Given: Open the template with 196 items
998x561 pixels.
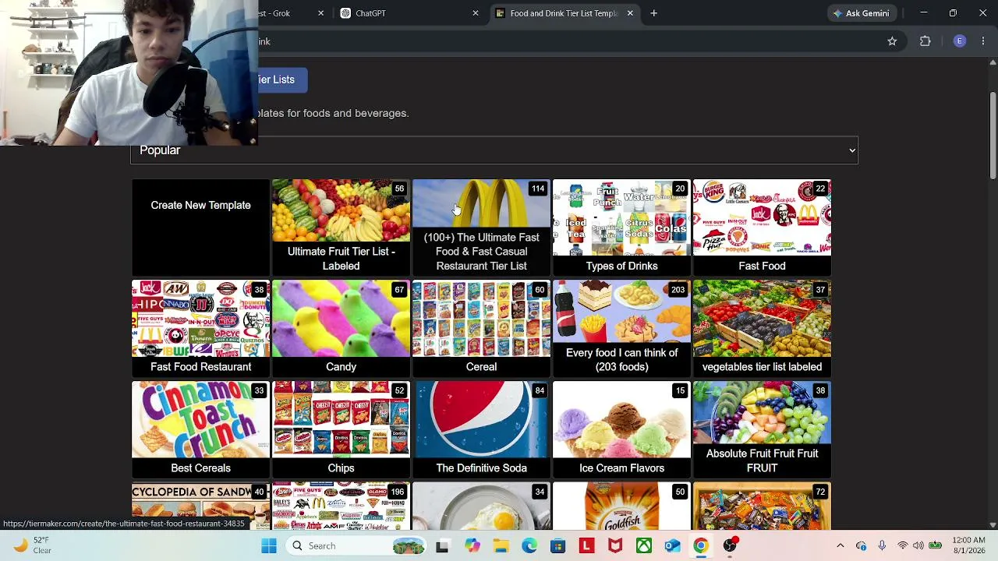Looking at the screenshot, I should (x=341, y=506).
